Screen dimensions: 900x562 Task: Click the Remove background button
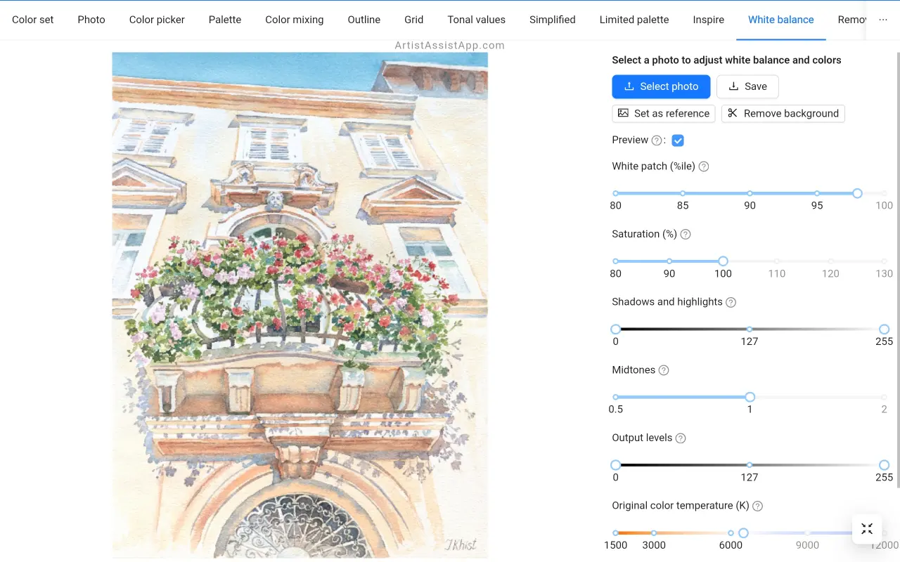tap(783, 113)
